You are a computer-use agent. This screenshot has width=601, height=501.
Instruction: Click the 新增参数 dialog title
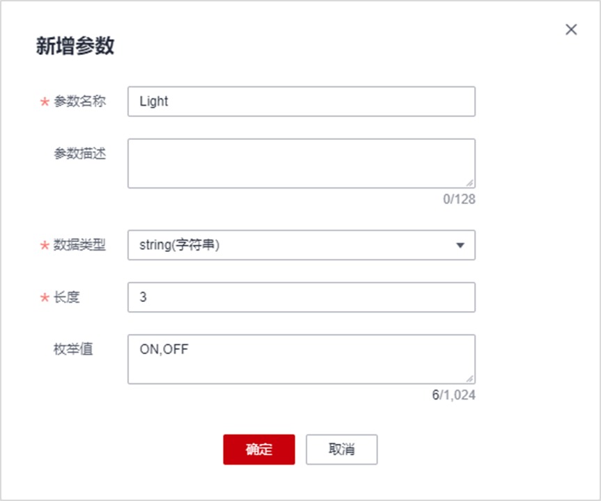click(x=75, y=47)
